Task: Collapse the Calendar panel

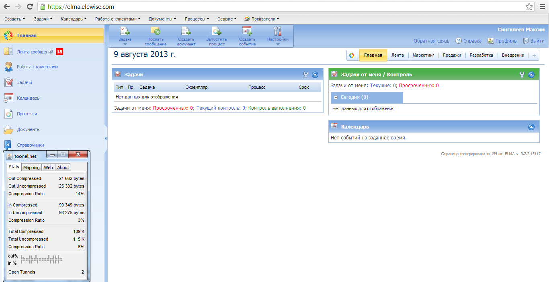Action: (531, 127)
